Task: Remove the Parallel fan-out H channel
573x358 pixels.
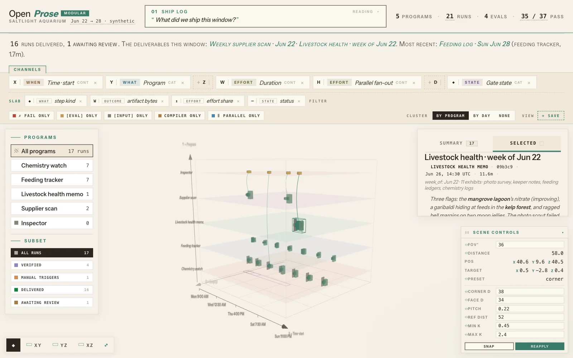Action: [414, 83]
